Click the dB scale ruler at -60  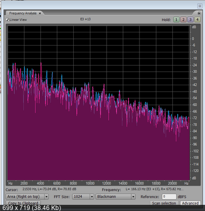pyautogui.click(x=195, y=105)
